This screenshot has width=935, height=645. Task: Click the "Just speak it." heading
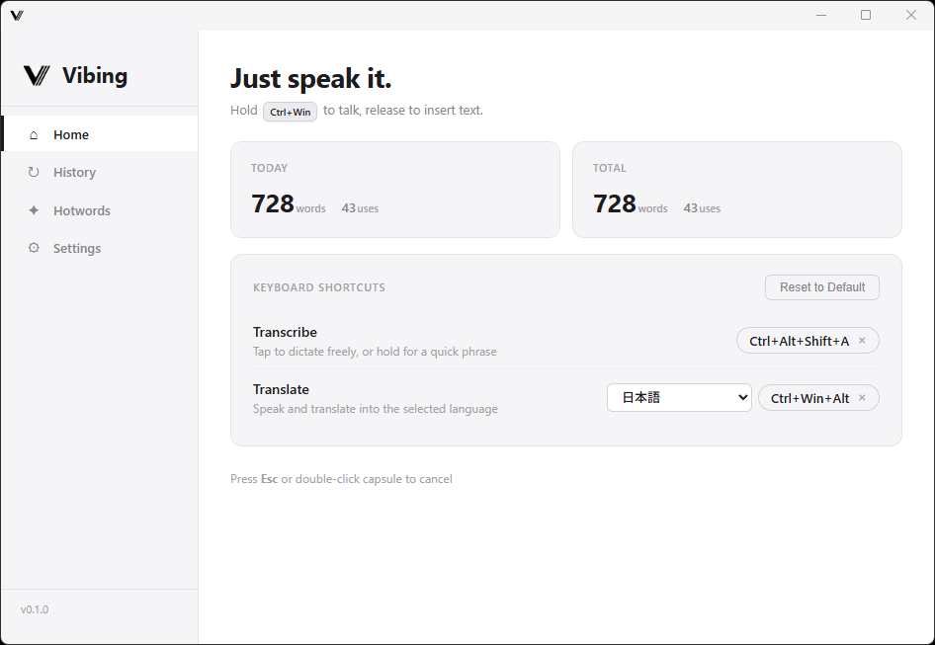coord(310,79)
